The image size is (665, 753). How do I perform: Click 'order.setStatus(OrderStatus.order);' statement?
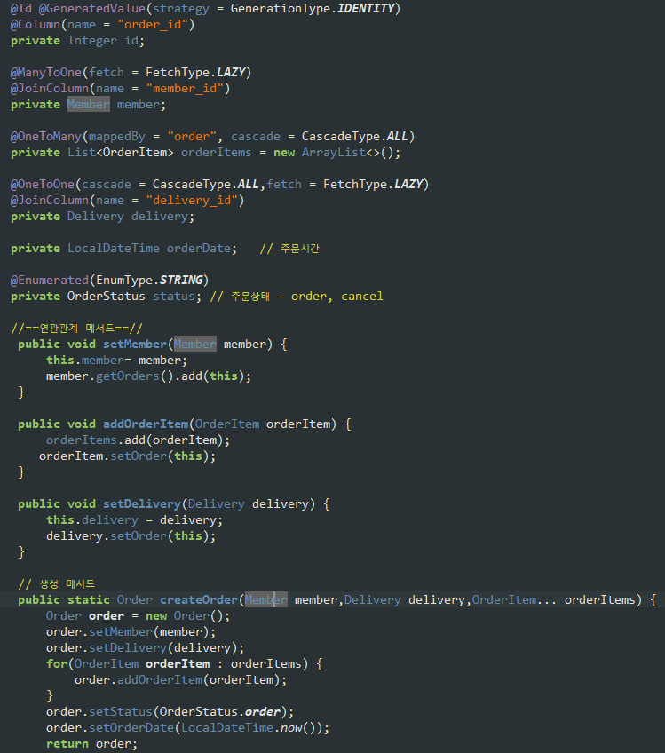(x=170, y=711)
